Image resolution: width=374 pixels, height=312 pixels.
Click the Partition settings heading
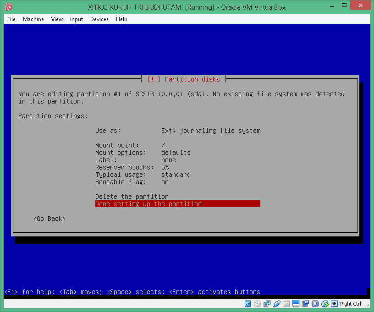pyautogui.click(x=53, y=116)
